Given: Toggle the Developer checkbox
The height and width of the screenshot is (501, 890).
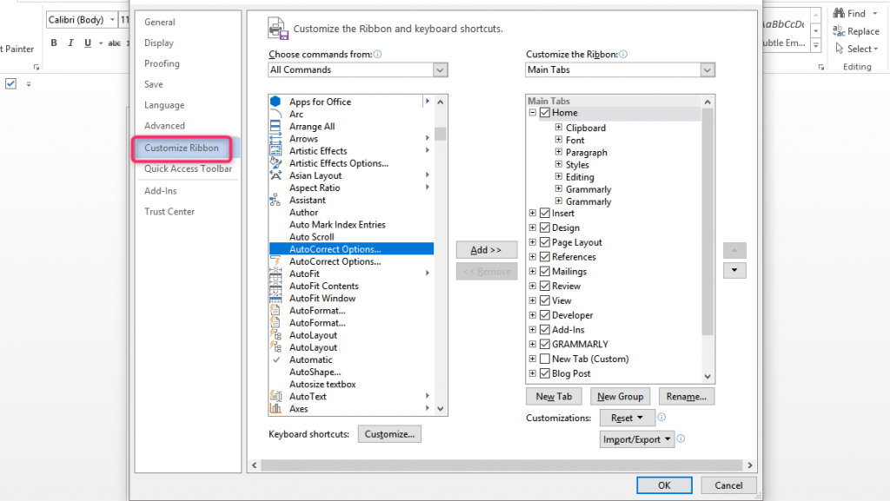Looking at the screenshot, I should point(545,315).
